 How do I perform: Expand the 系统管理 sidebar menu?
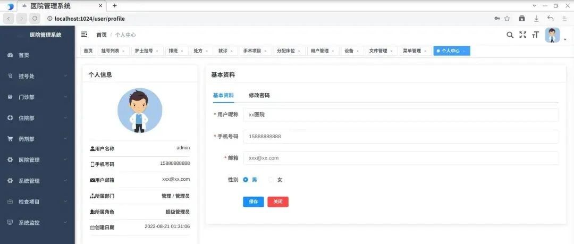[37, 181]
